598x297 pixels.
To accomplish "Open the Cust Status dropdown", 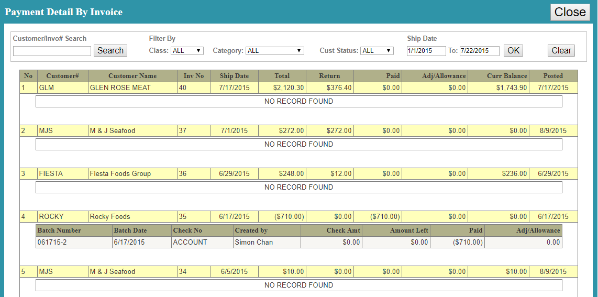I will (377, 51).
